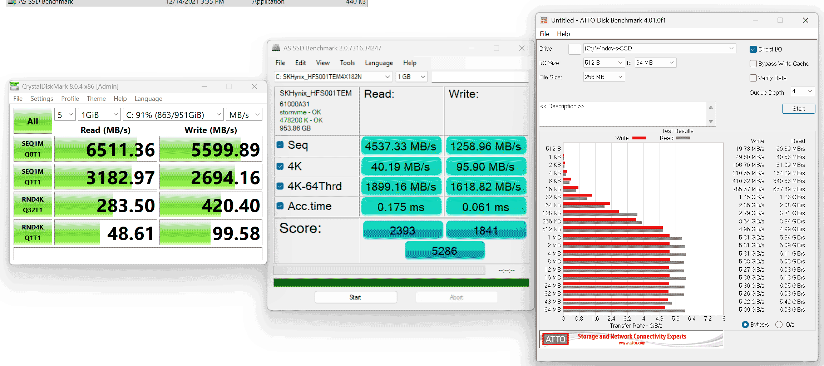Open AS SSD Help menu
Screen dimensions: 824x366
tap(410, 63)
